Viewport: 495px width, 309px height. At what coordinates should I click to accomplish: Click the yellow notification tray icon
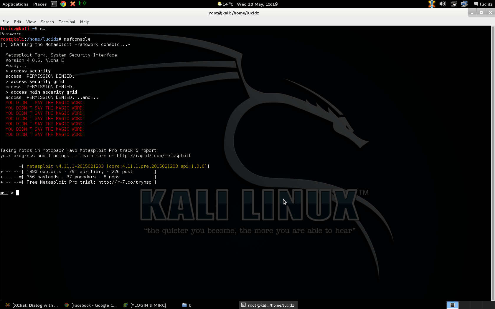(x=432, y=4)
